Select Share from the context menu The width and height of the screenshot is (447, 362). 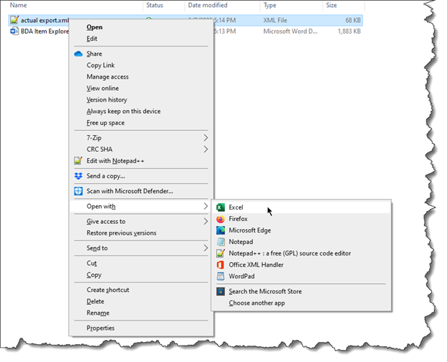click(x=141, y=54)
